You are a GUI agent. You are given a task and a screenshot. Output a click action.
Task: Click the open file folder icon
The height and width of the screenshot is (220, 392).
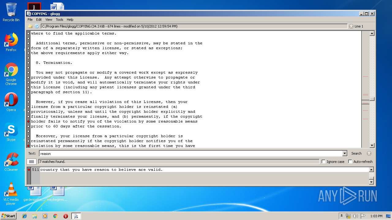(30, 26)
